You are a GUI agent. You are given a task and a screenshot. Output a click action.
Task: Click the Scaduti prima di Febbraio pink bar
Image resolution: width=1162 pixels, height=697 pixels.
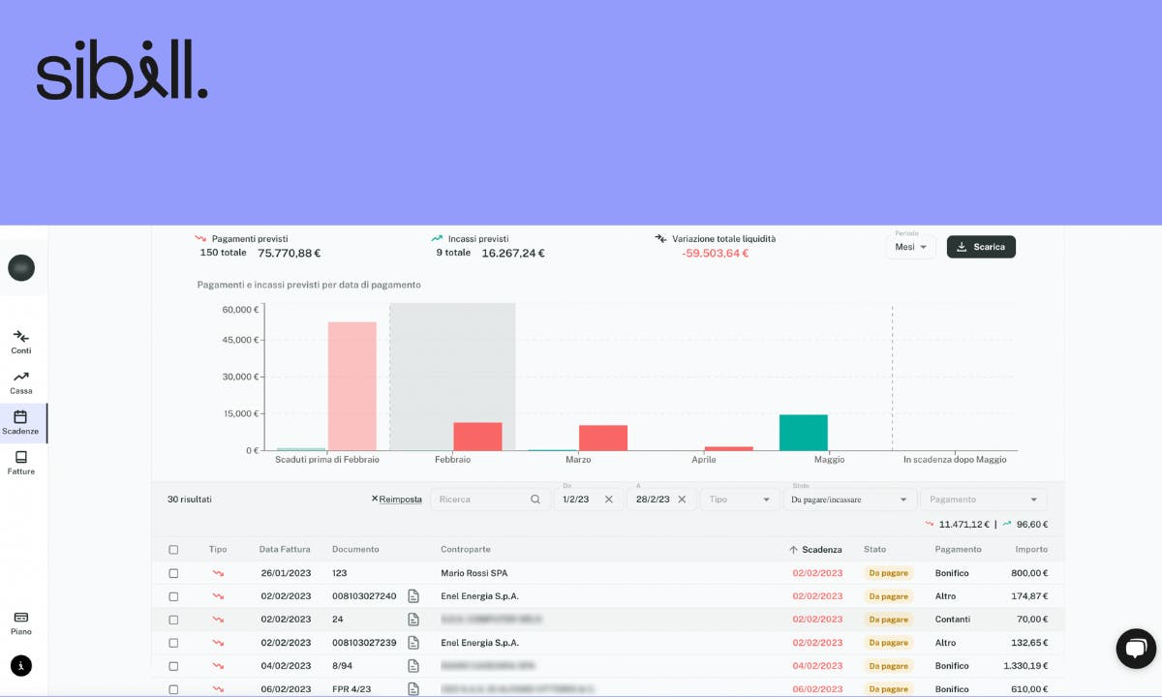352,386
